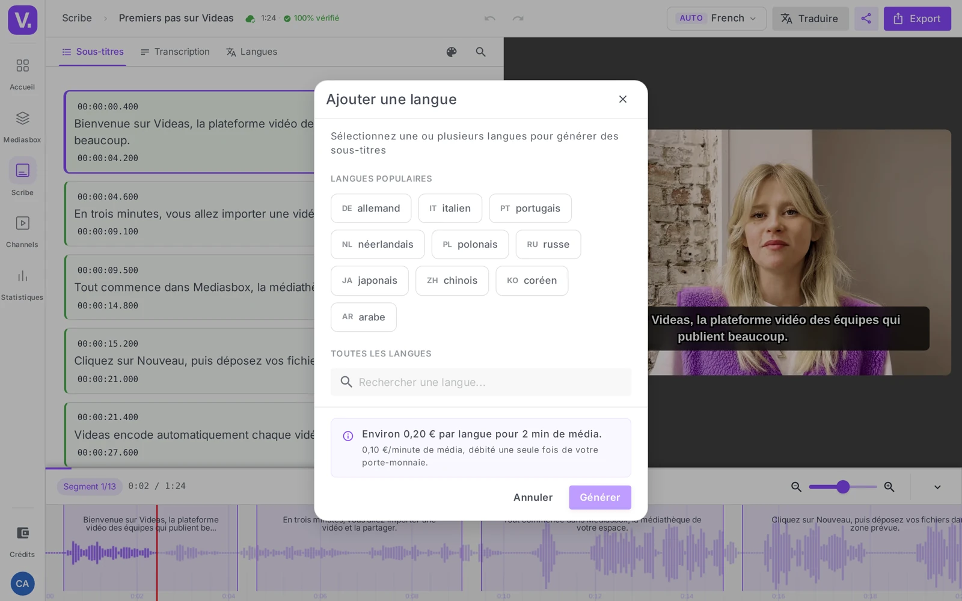Click the Rechercher une langue search field

click(481, 382)
